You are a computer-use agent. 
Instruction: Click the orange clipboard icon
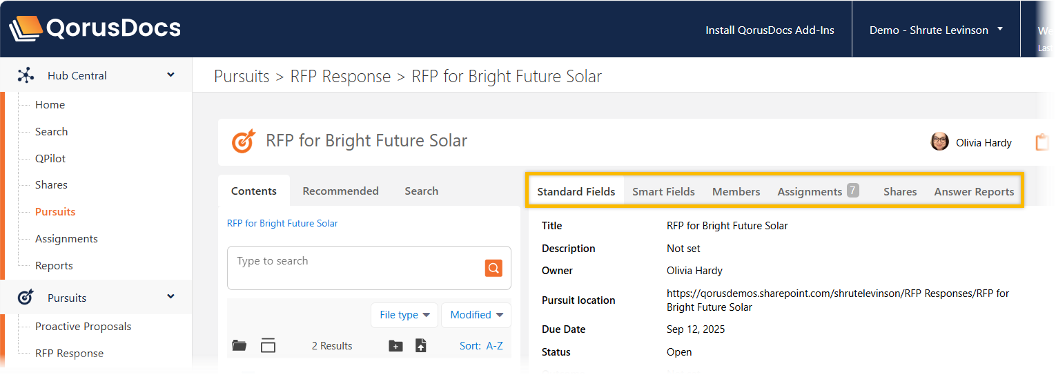(x=1042, y=143)
